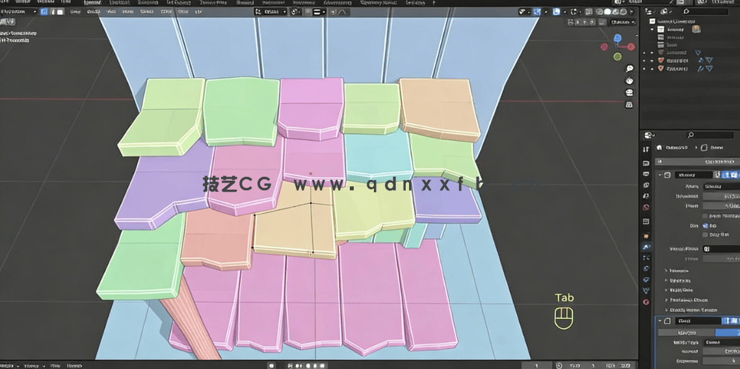This screenshot has height=369, width=740.
Task: Click the perspective/orthographic grid gizmo
Action: pyautogui.click(x=629, y=105)
